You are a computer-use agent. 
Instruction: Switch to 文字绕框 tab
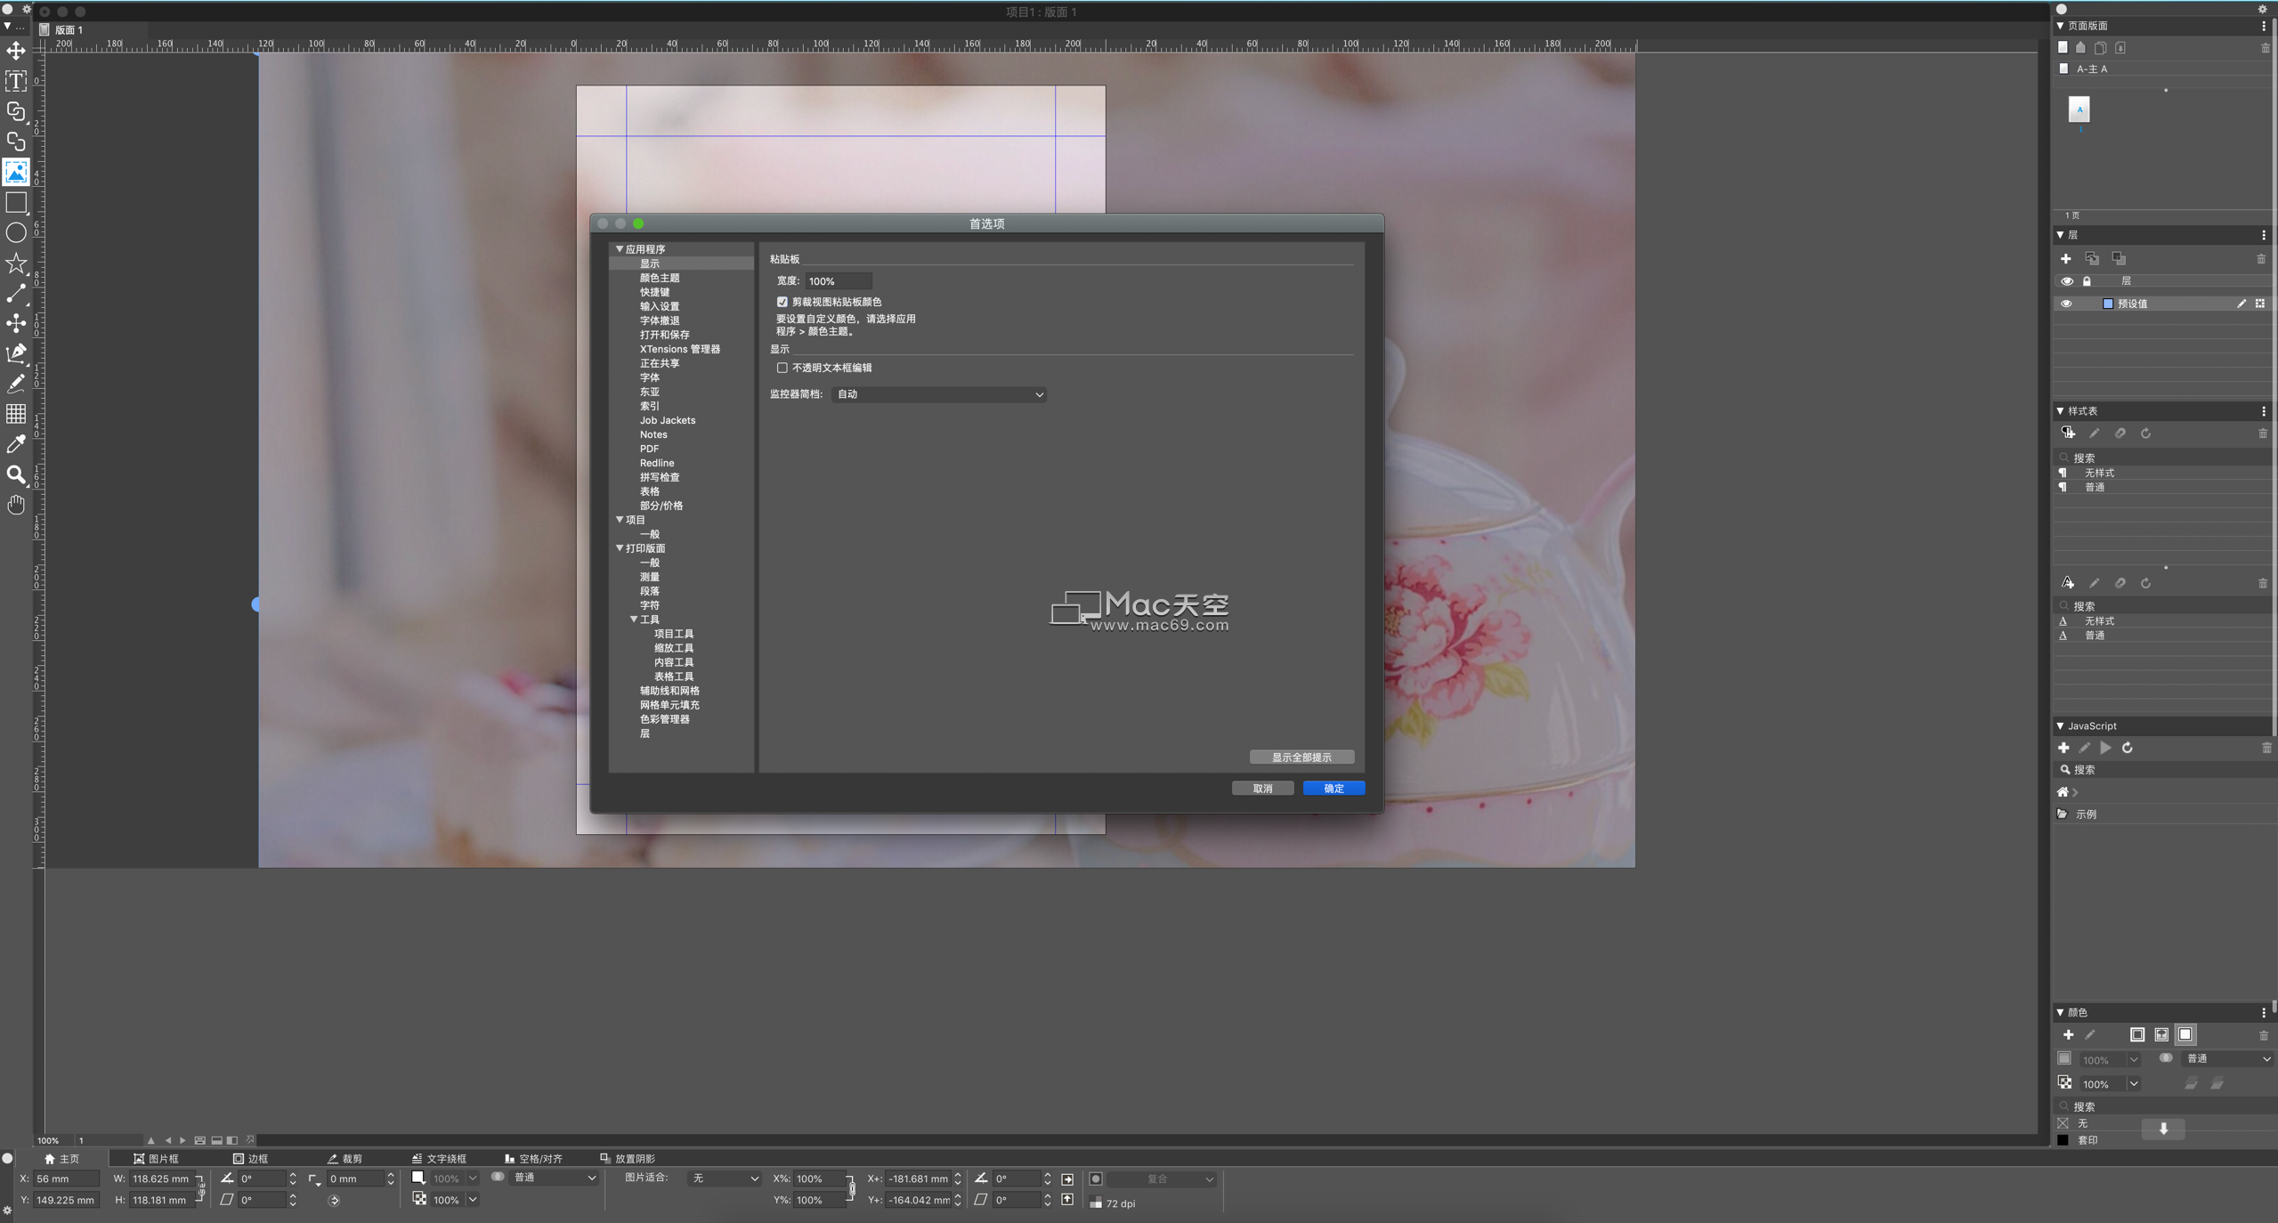(439, 1159)
